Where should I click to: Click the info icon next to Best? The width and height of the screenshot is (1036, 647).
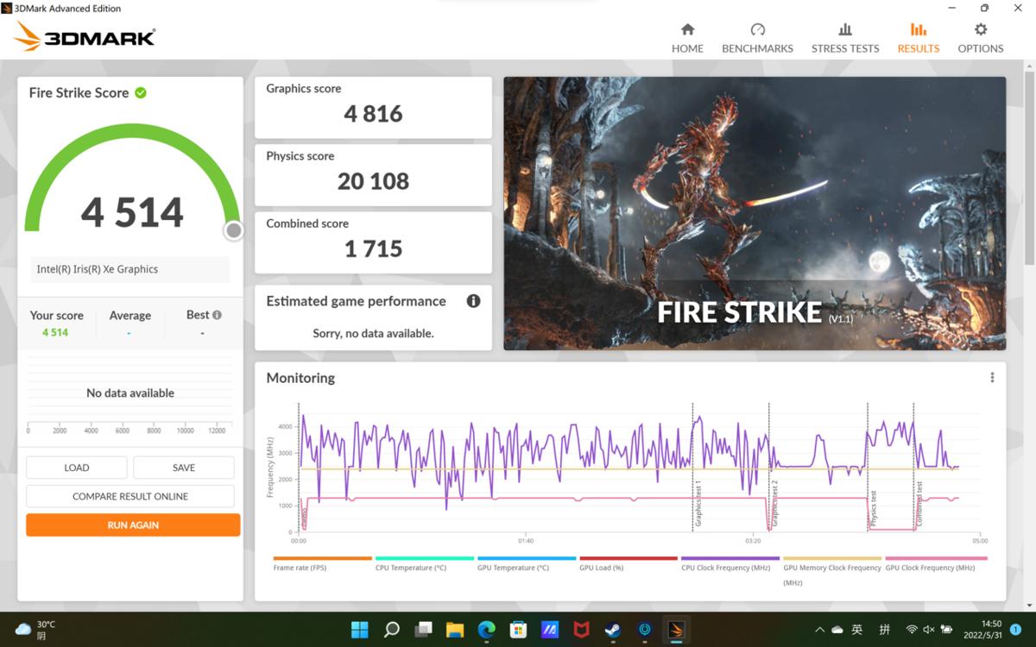[x=217, y=315]
